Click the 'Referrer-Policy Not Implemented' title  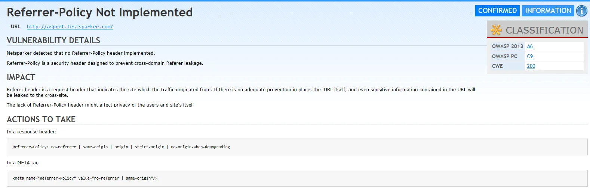pyautogui.click(x=100, y=12)
